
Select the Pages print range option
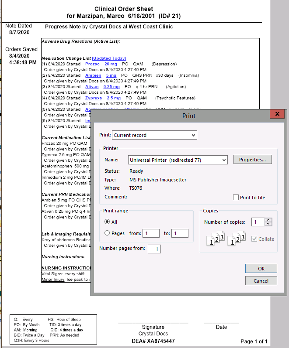[108, 233]
